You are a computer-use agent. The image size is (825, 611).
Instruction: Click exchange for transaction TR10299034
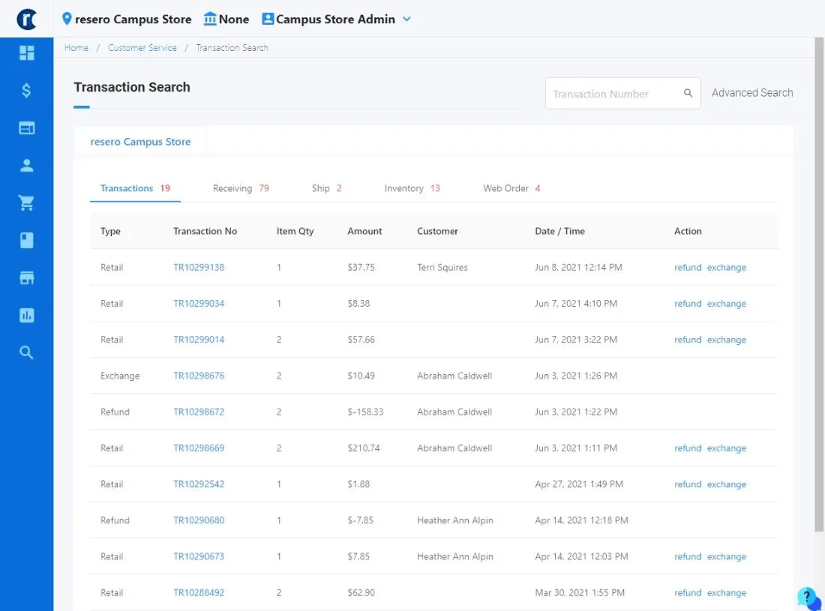(727, 304)
